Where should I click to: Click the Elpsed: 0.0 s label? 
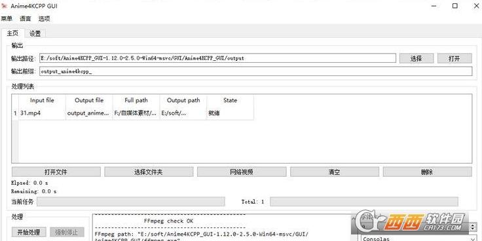[x=29, y=183]
